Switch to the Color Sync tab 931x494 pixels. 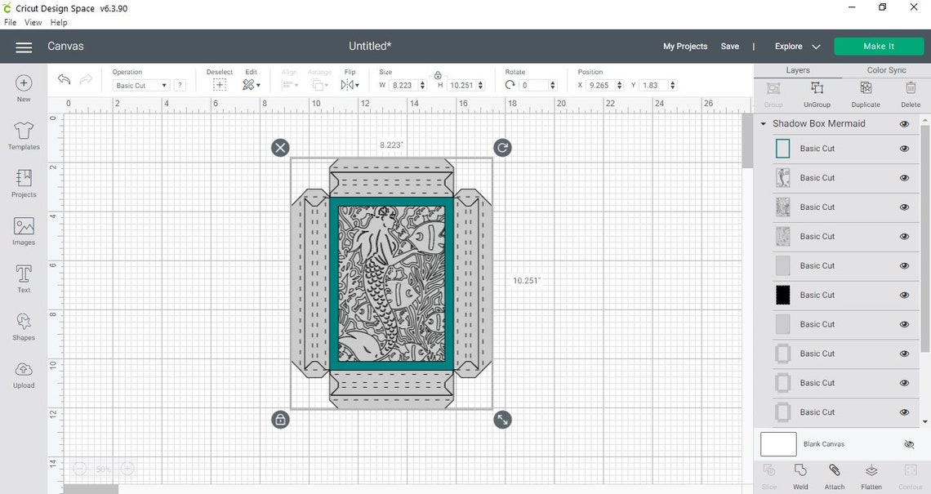(x=885, y=69)
